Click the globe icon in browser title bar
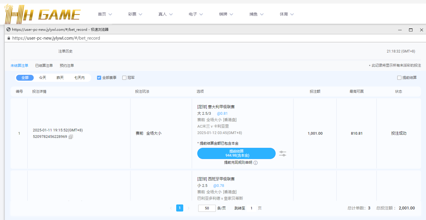 [x=9, y=30]
